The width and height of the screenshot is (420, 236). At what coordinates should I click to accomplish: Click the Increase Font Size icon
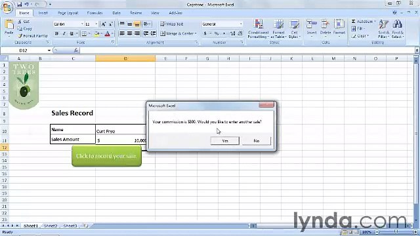[104, 24]
